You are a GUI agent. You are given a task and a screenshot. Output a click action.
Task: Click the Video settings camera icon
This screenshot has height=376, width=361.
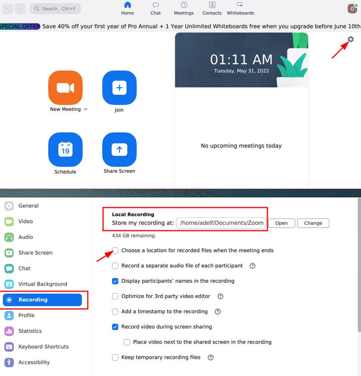point(9,221)
